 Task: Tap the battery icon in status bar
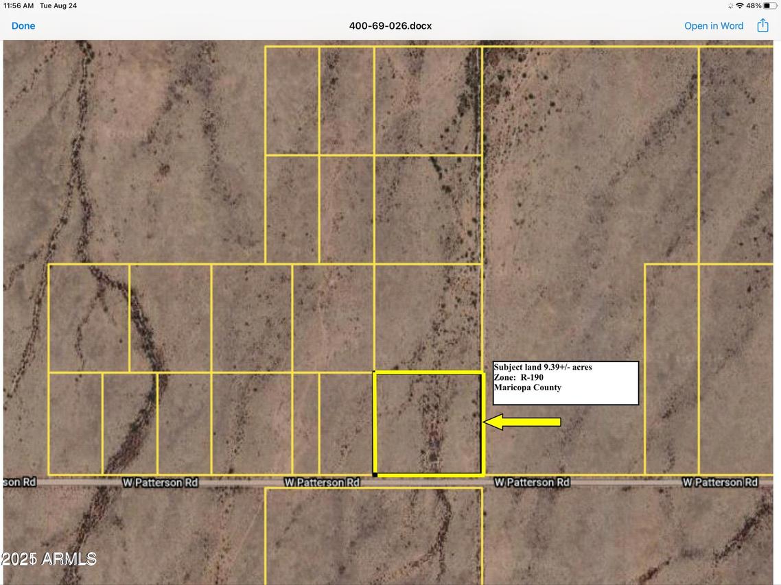[x=771, y=5]
